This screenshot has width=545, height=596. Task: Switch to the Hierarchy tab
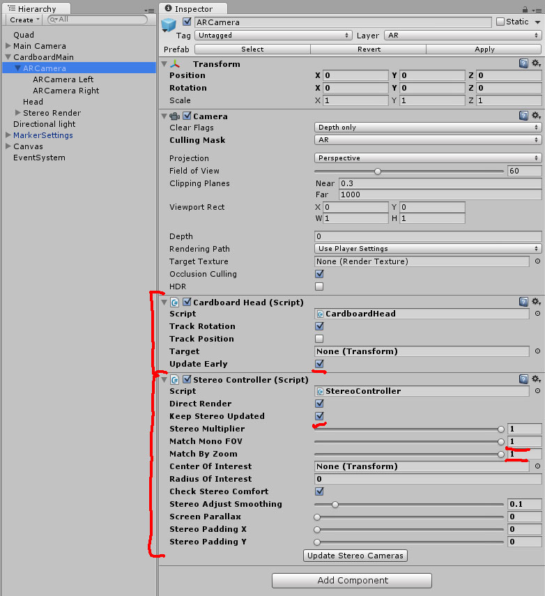click(x=36, y=8)
